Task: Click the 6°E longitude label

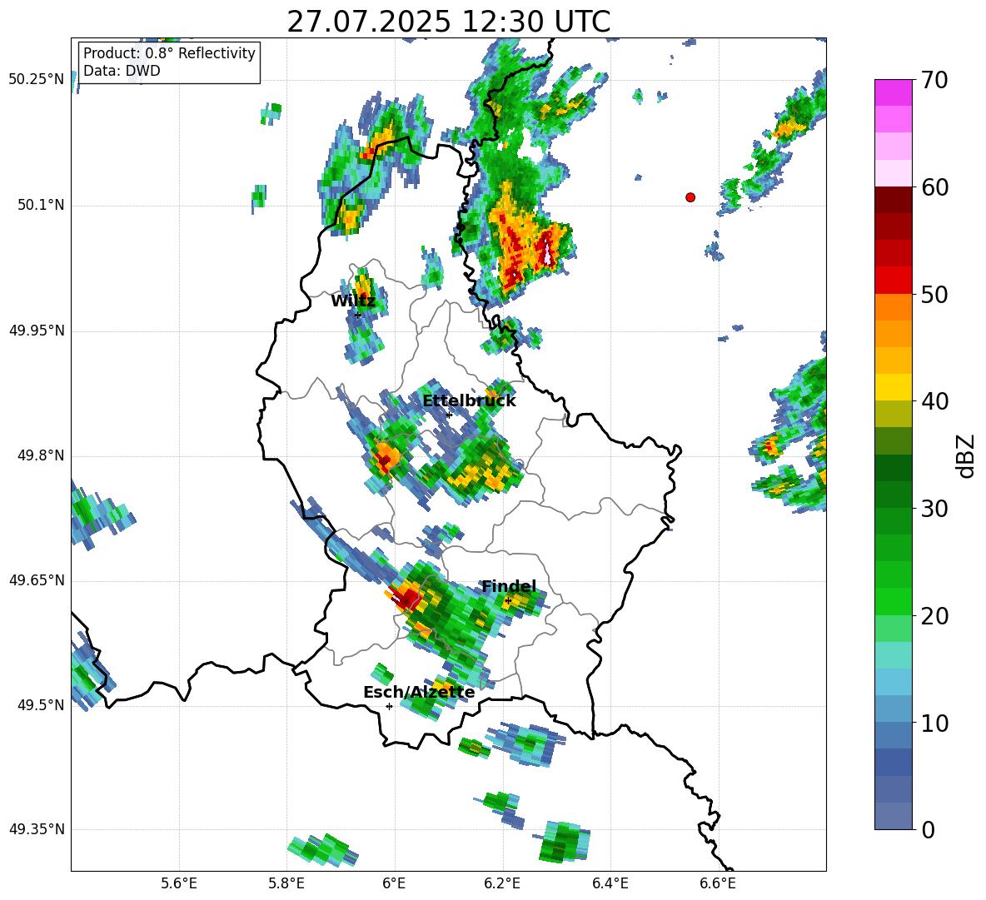Action: tap(394, 883)
